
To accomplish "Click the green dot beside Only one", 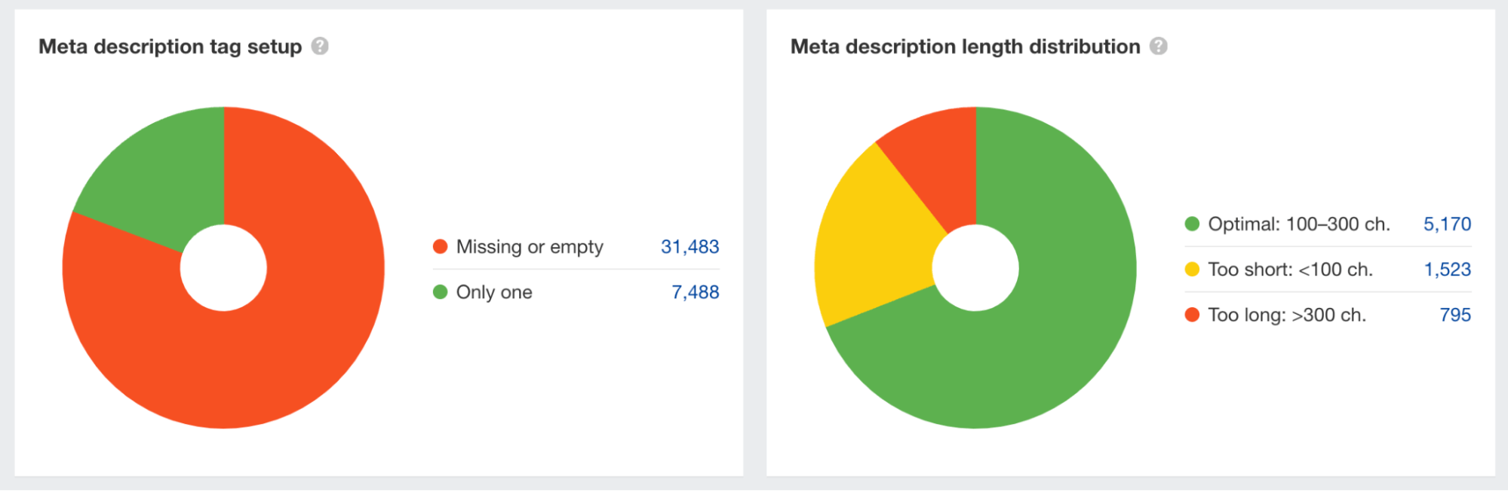I will (x=441, y=292).
